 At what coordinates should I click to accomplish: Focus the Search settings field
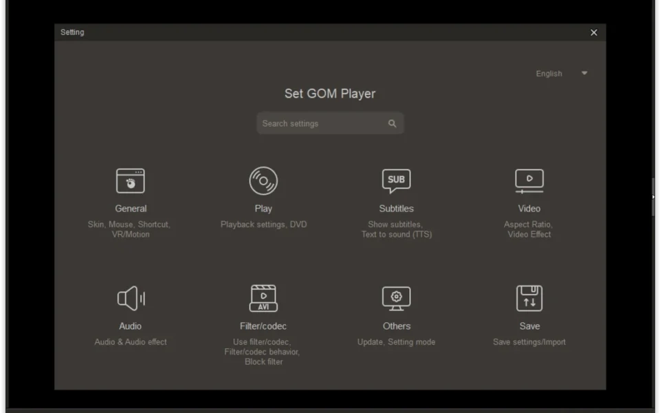pos(331,123)
